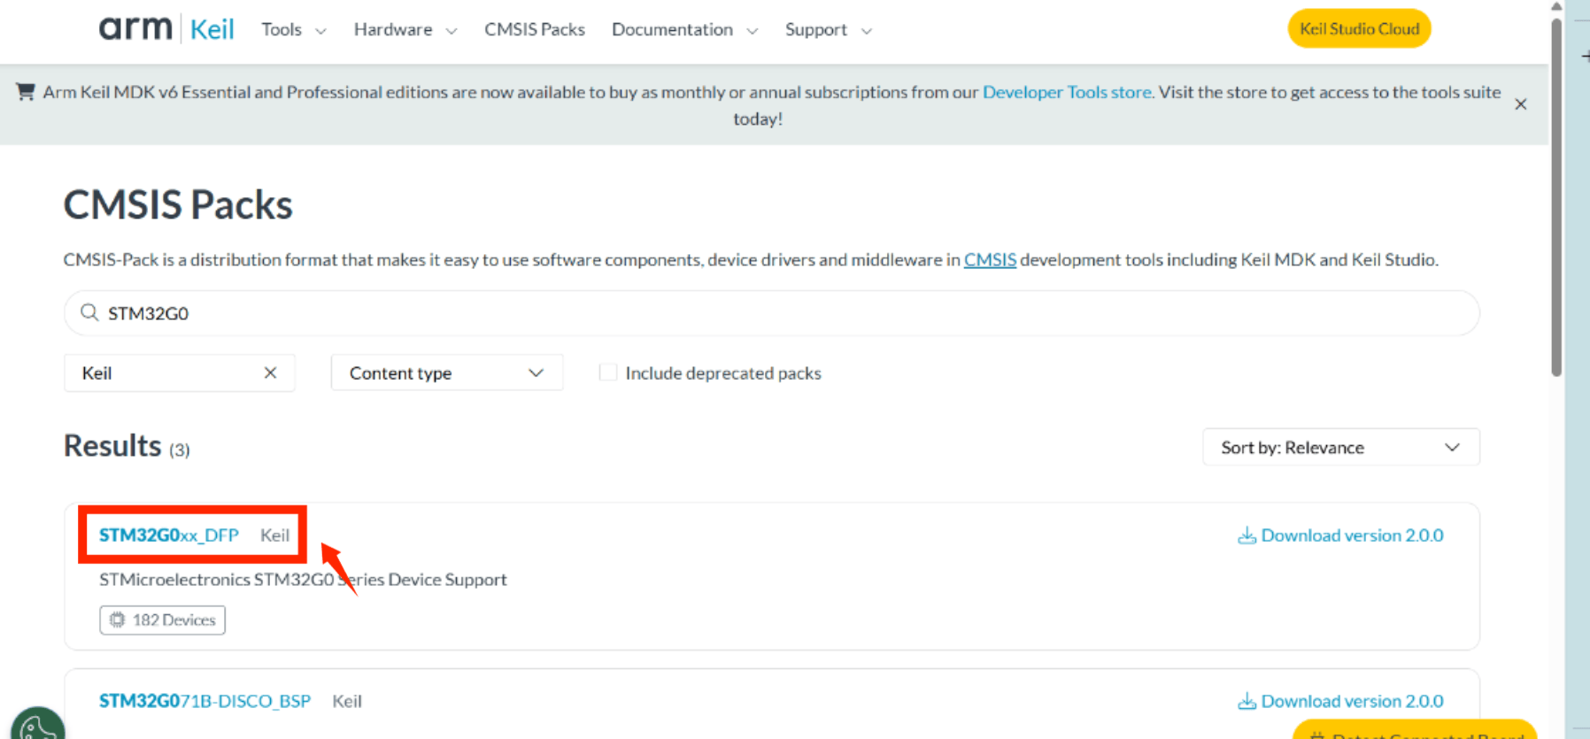The image size is (1590, 739).
Task: Expand the Hardware chevron arrow
Action: pos(451,31)
